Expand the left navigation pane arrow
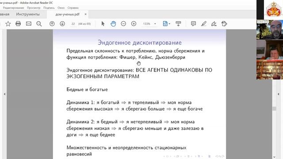 4,94
